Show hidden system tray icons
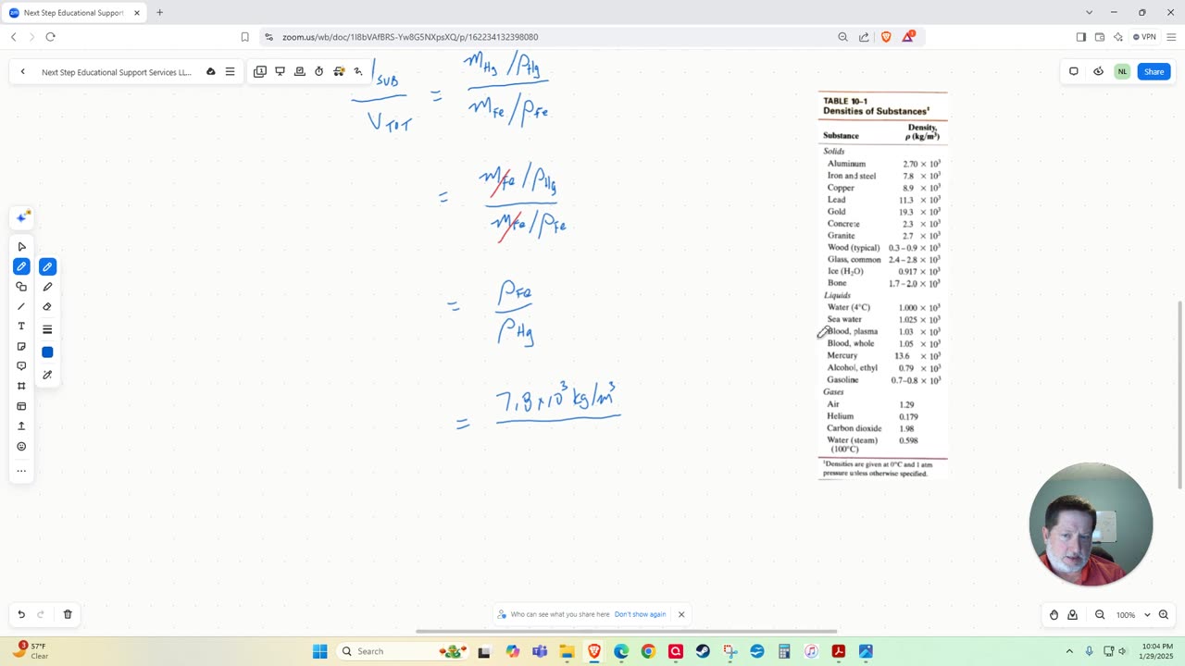This screenshot has width=1185, height=666. (1069, 651)
